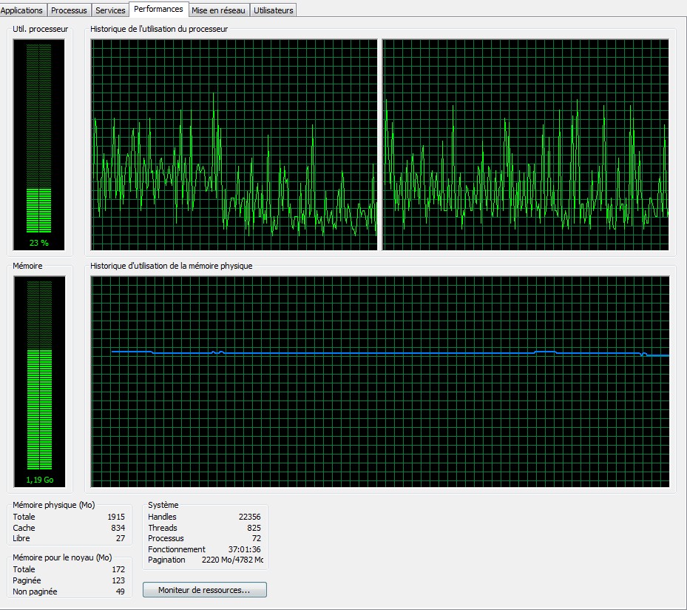Switch to the Utilisateurs tab
This screenshot has width=687, height=610.
274,10
